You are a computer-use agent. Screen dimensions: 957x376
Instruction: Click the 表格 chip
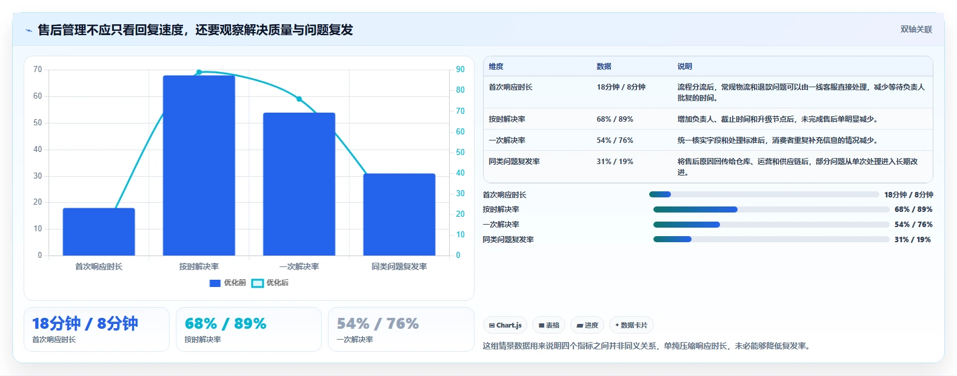pyautogui.click(x=549, y=325)
